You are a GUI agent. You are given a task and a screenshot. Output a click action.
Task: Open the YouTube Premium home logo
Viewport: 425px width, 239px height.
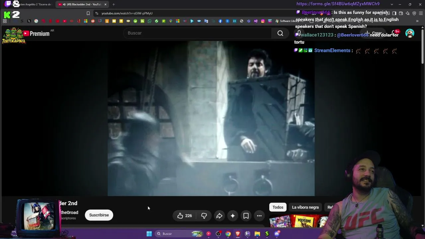(x=36, y=34)
